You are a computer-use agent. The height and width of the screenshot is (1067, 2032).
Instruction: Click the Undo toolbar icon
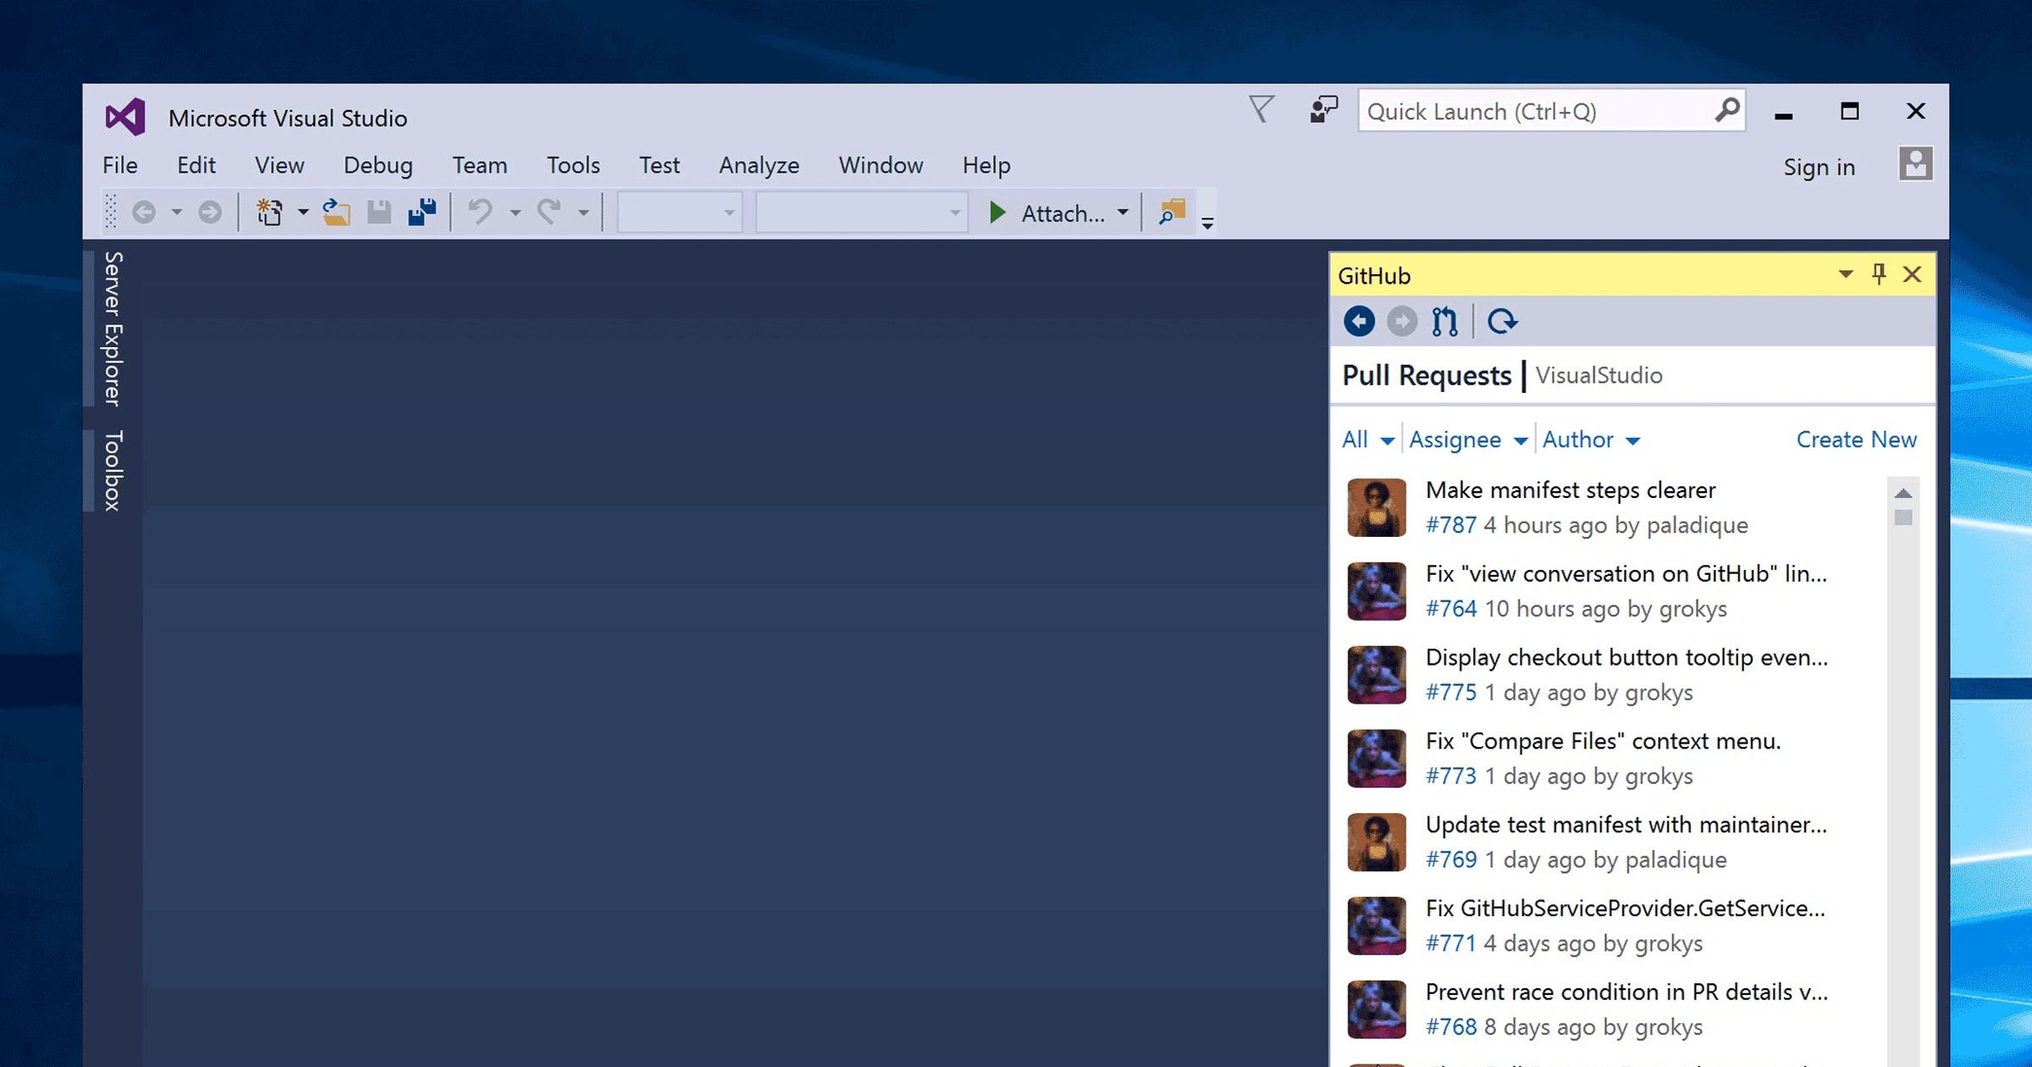(480, 212)
